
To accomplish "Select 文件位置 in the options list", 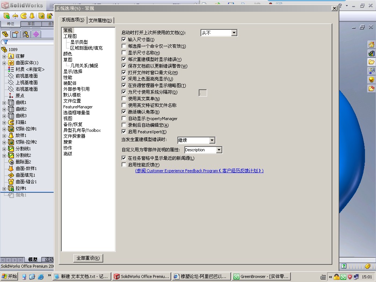I will pos(72,101).
